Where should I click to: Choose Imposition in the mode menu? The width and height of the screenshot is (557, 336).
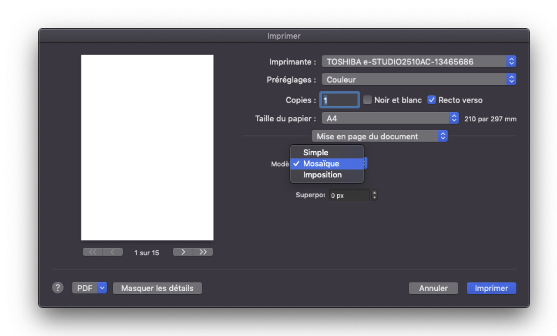pos(327,175)
